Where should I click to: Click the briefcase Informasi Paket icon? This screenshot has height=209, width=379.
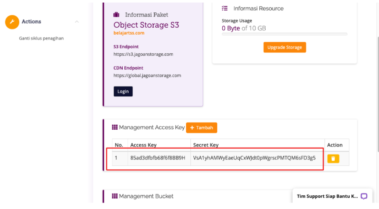116,15
